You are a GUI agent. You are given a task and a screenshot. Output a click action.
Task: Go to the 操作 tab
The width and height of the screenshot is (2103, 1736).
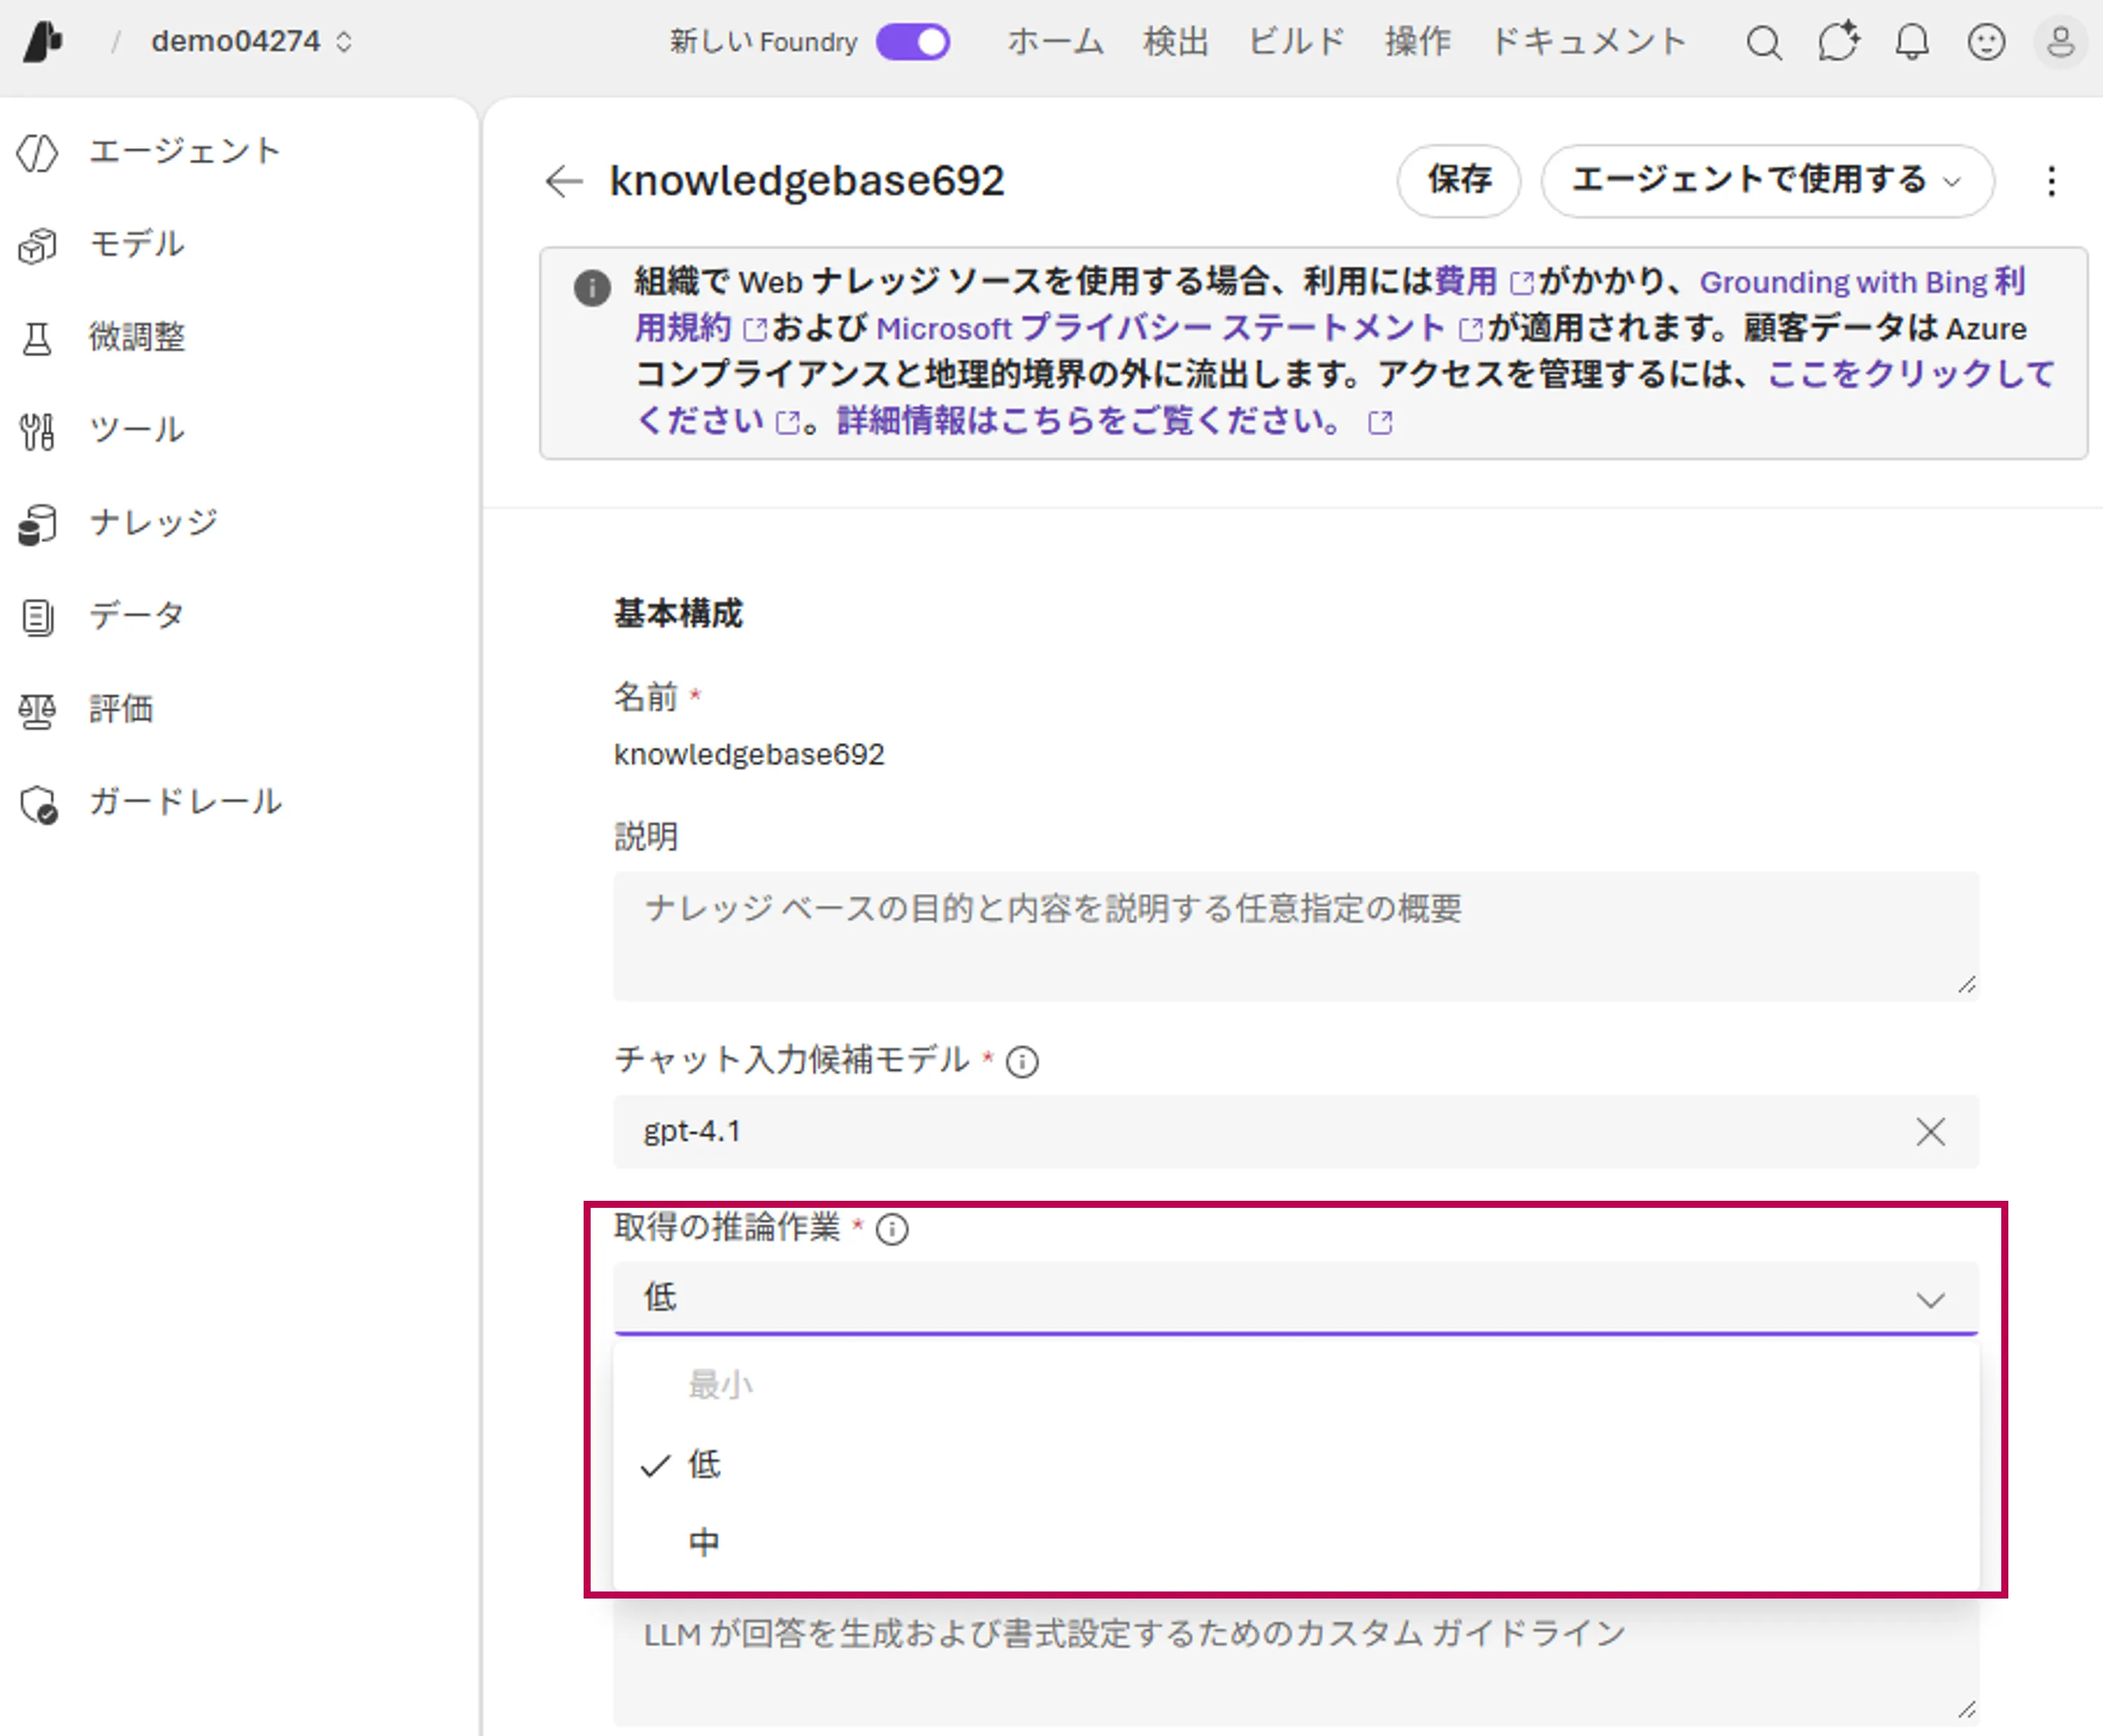(x=1417, y=42)
